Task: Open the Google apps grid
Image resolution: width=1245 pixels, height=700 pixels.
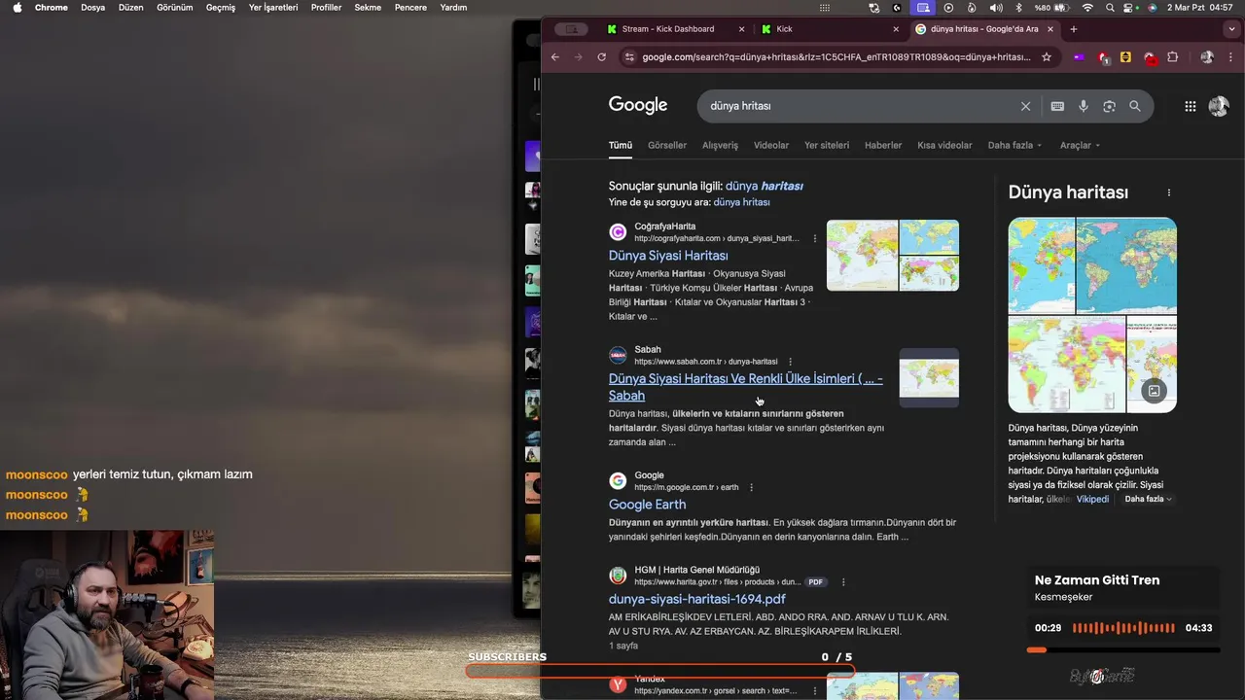Action: (x=1190, y=106)
